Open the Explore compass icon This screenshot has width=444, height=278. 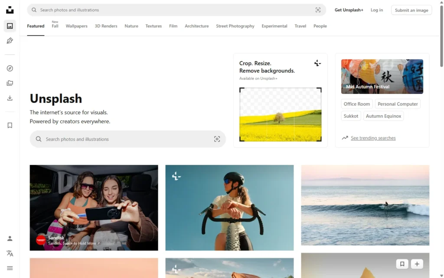point(10,68)
